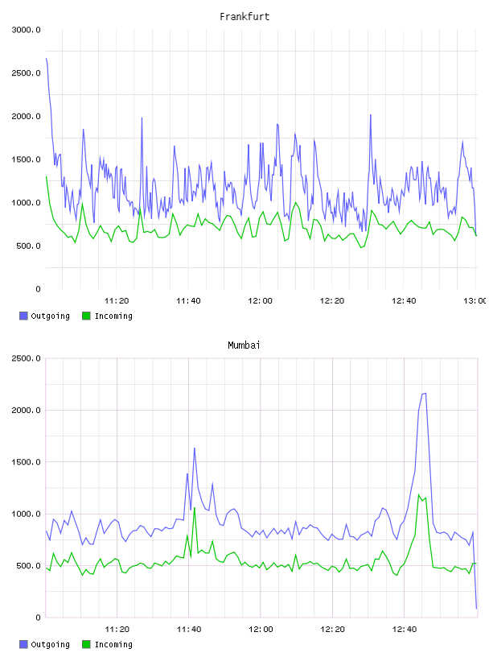Image resolution: width=489 pixels, height=657 pixels.
Task: Click Frankfurt's 1000.0 y-axis label
Action: [26, 202]
